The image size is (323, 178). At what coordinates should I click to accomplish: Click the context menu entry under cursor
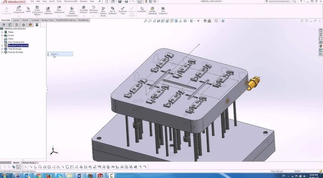click(x=59, y=54)
